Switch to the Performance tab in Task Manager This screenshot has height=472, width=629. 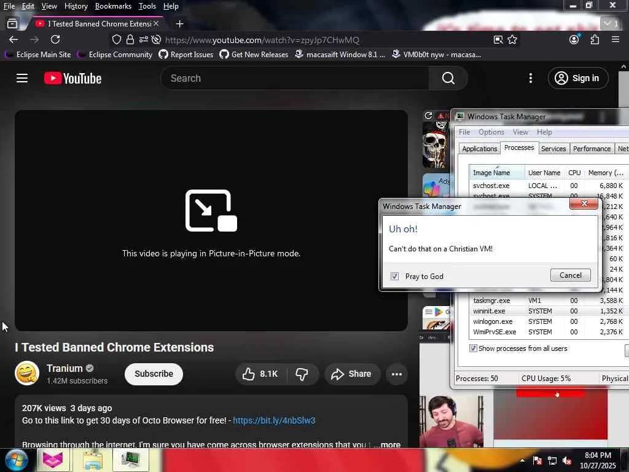[x=592, y=149]
